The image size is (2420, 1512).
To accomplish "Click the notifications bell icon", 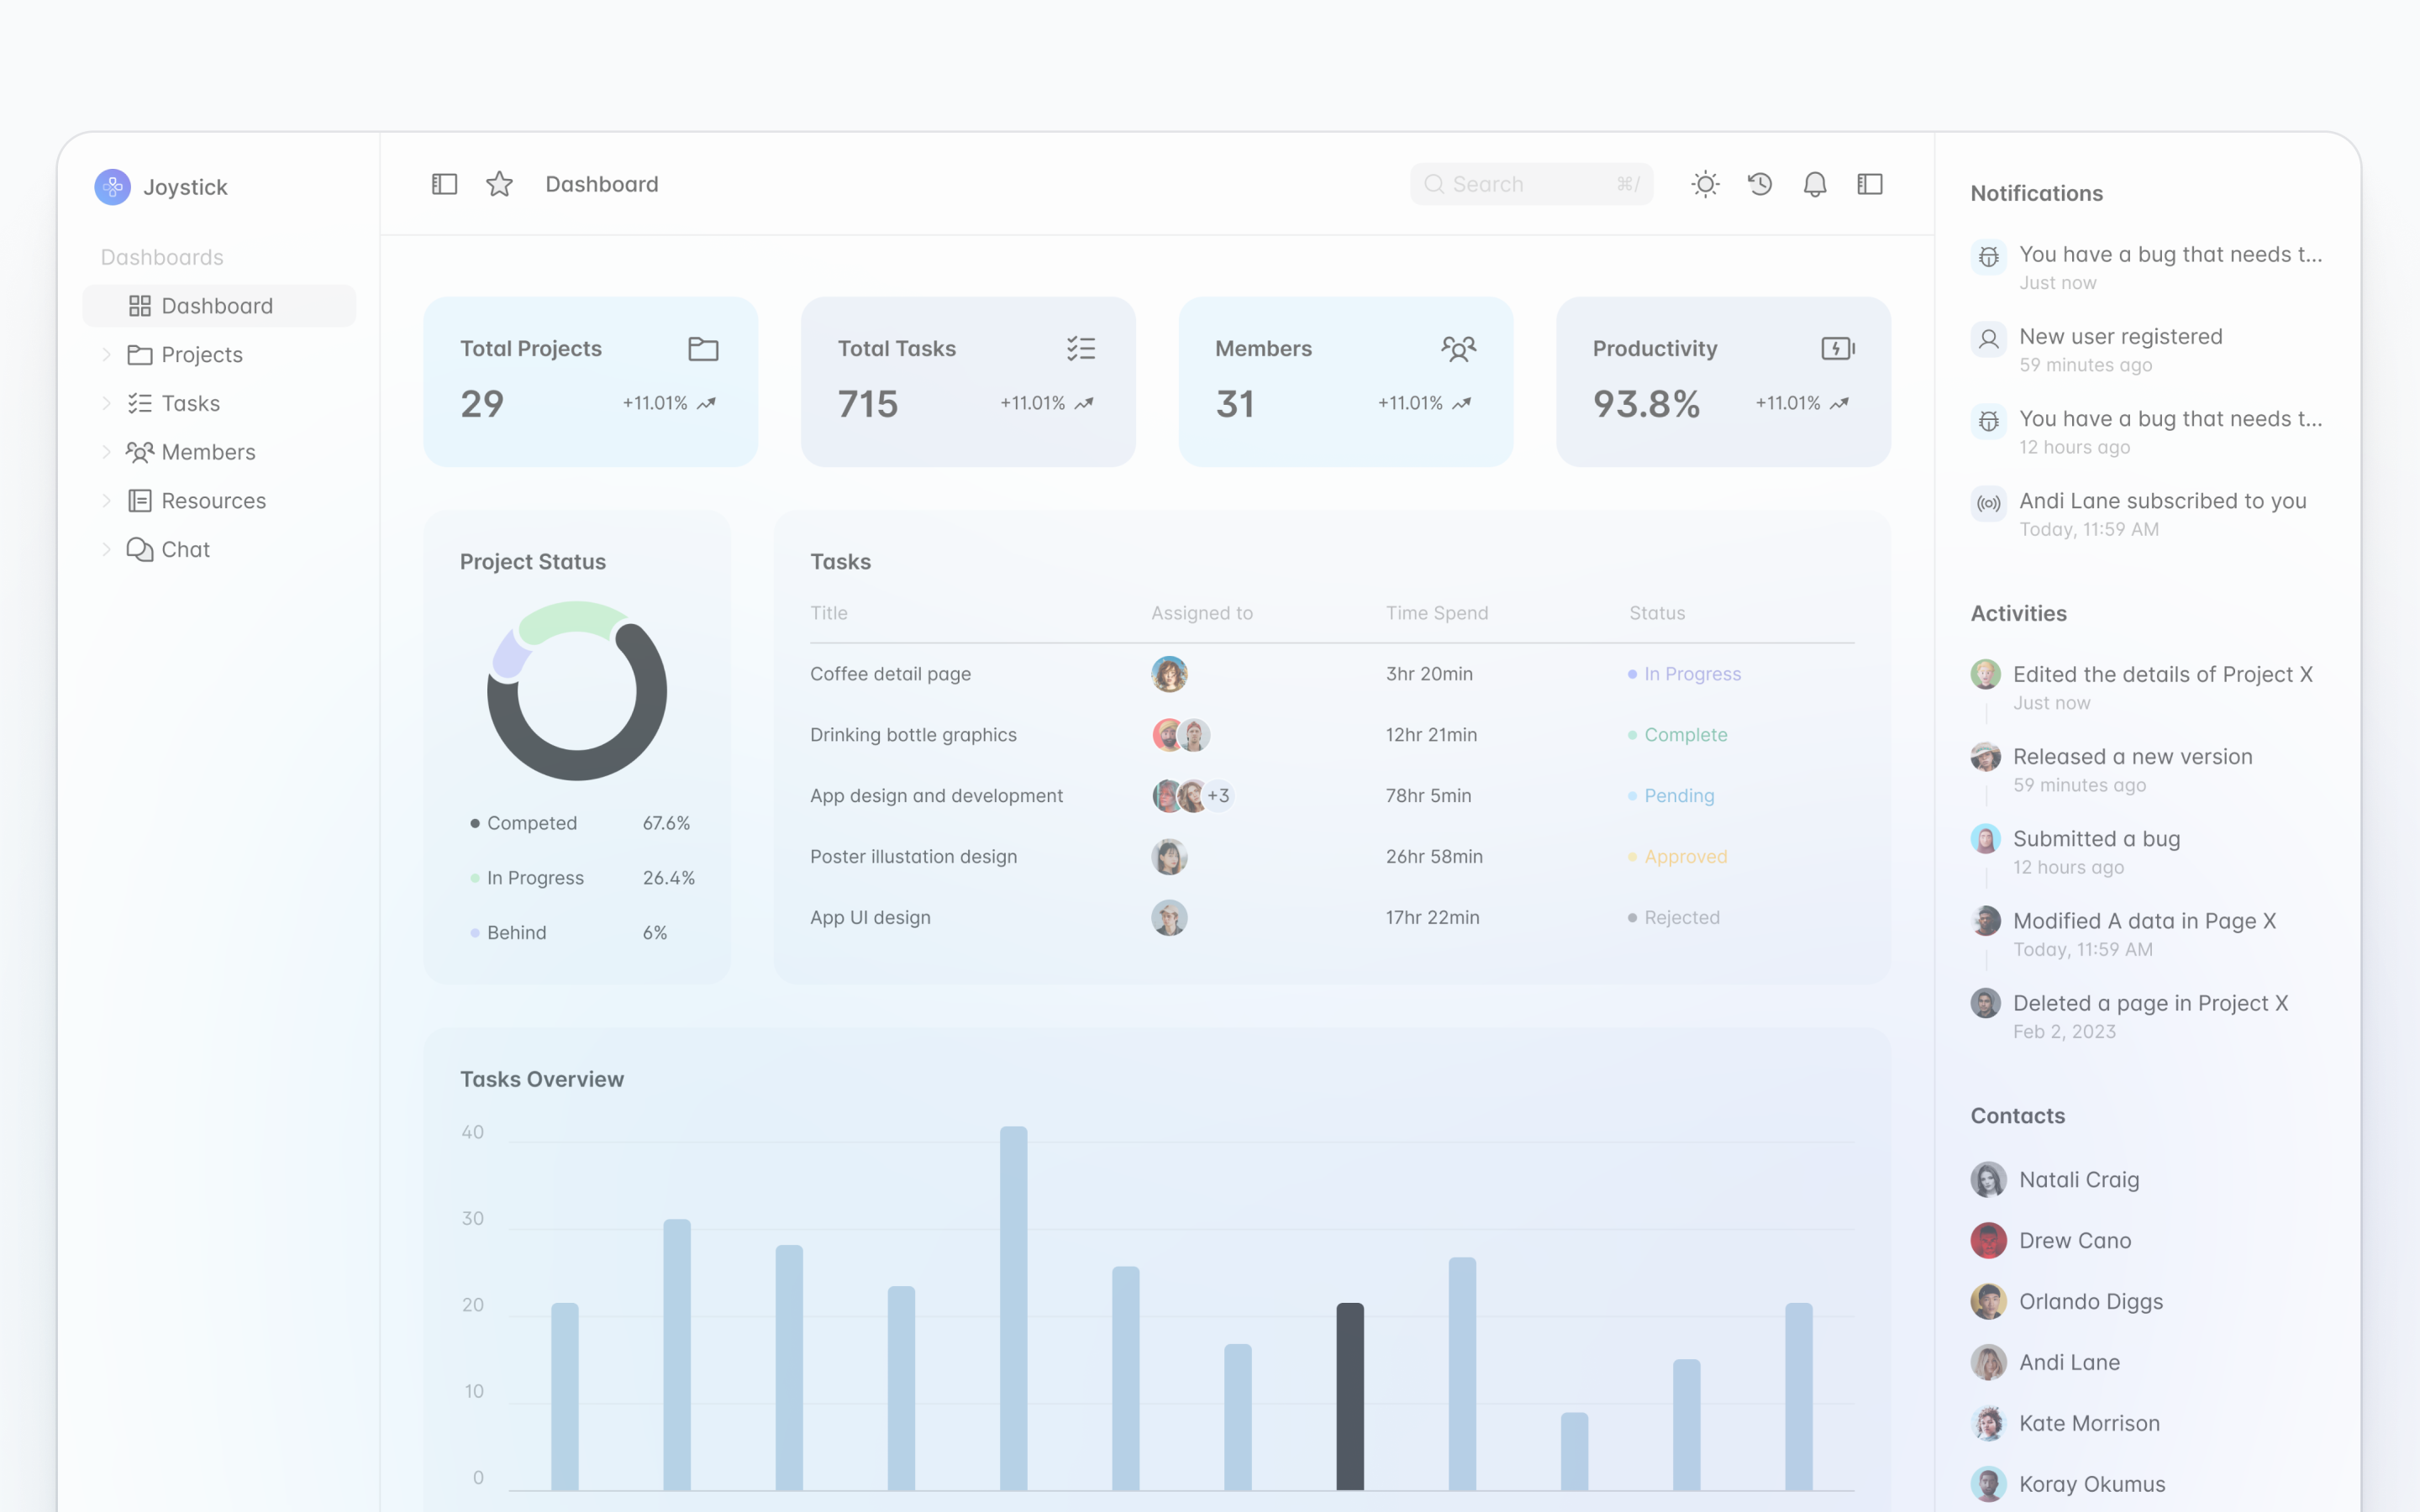I will pyautogui.click(x=1815, y=184).
